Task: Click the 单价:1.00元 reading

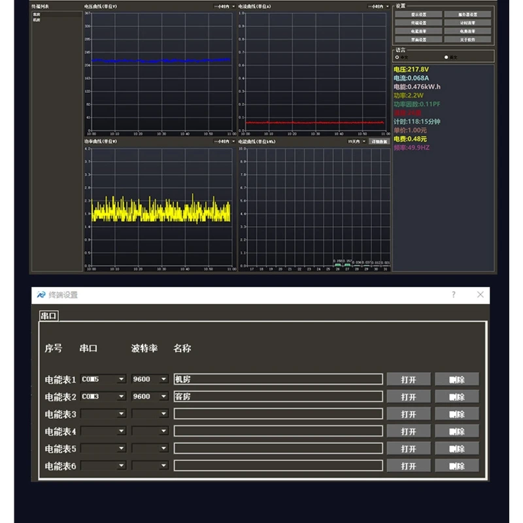Action: coord(411,130)
